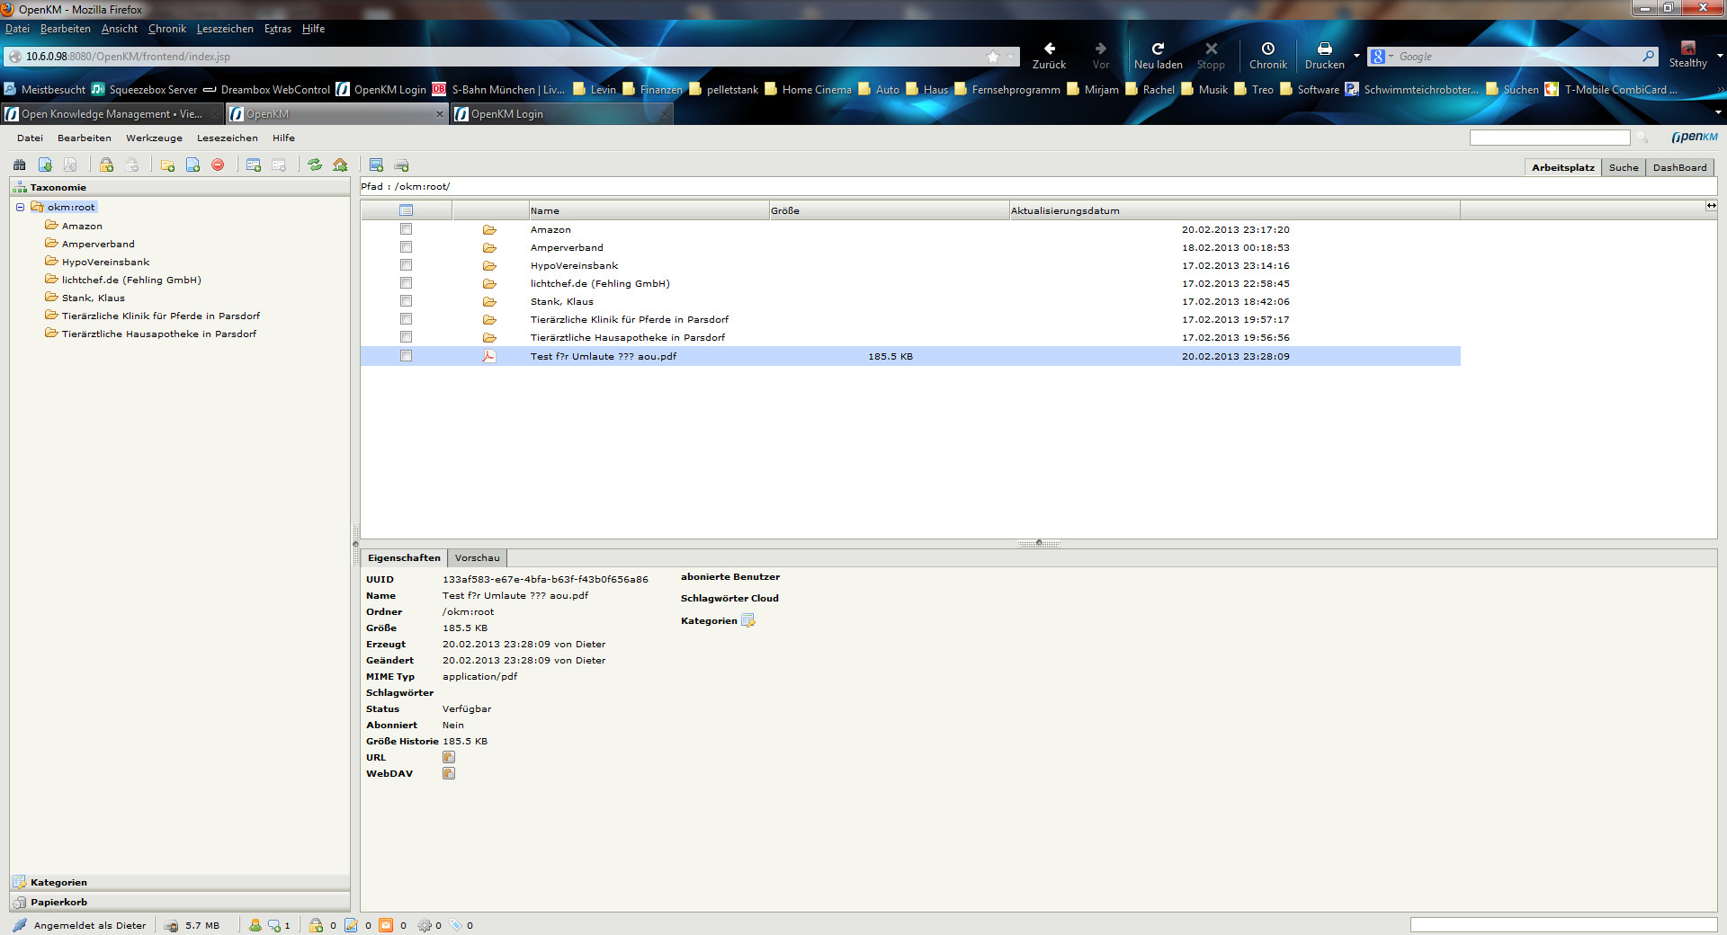Expand the Kategorien panel in sidebar
Image resolution: width=1727 pixels, height=935 pixels.
click(58, 883)
